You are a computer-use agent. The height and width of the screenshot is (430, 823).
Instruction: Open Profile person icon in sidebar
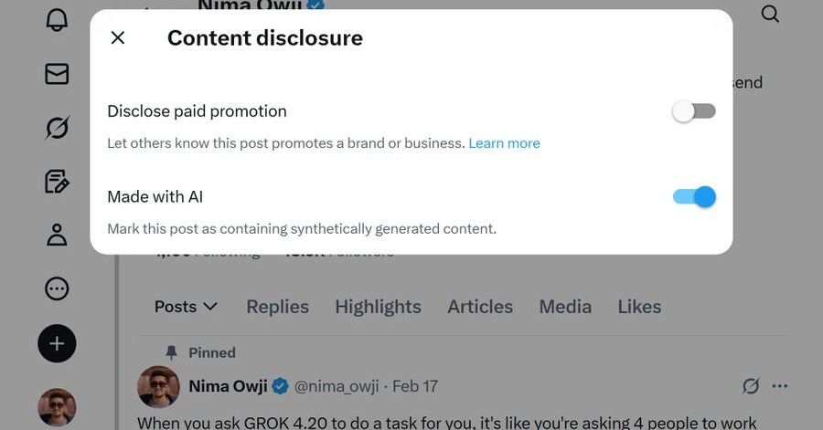coord(57,235)
